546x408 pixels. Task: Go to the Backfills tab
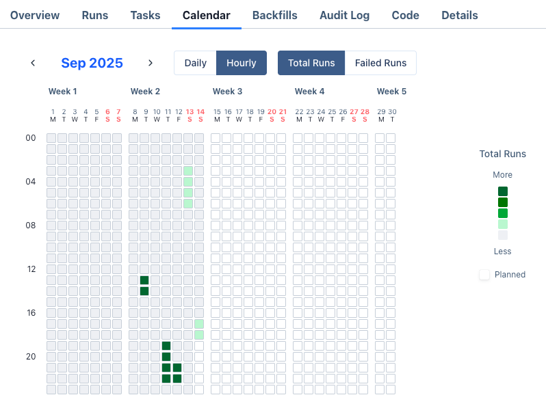pos(275,15)
